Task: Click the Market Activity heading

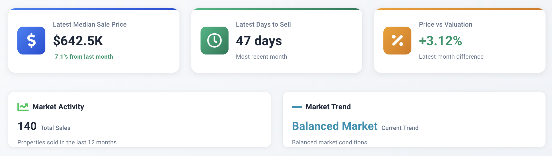Action: point(58,107)
